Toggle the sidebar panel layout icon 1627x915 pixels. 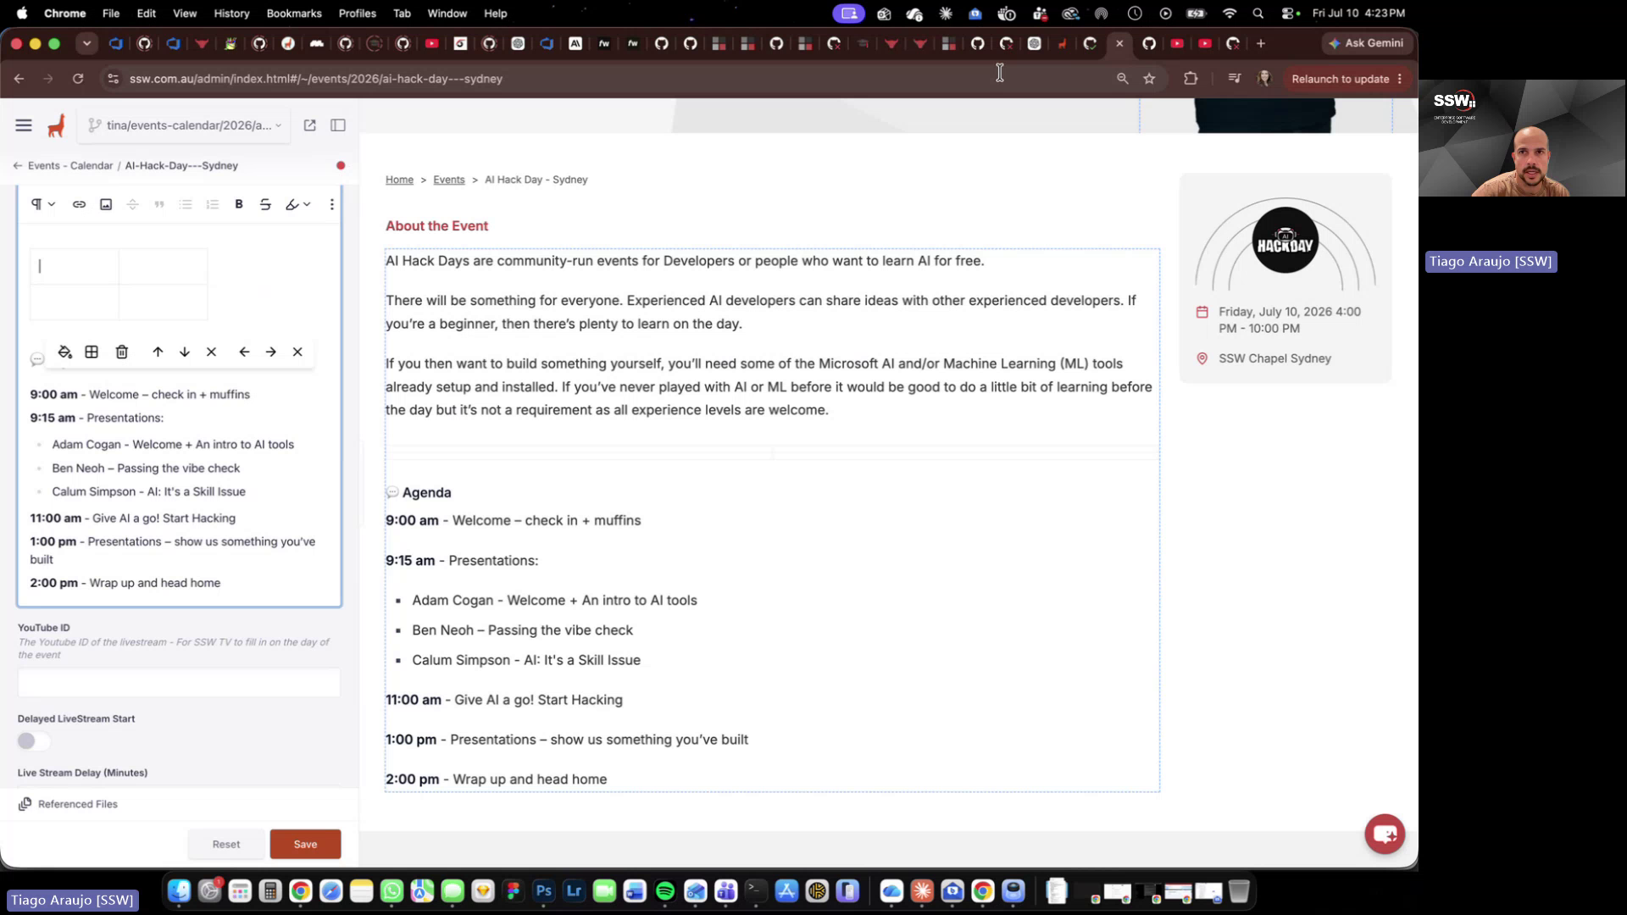[338, 125]
